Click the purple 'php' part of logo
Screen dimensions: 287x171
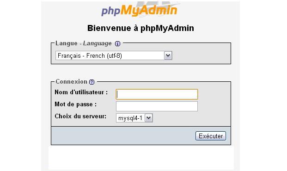point(111,11)
